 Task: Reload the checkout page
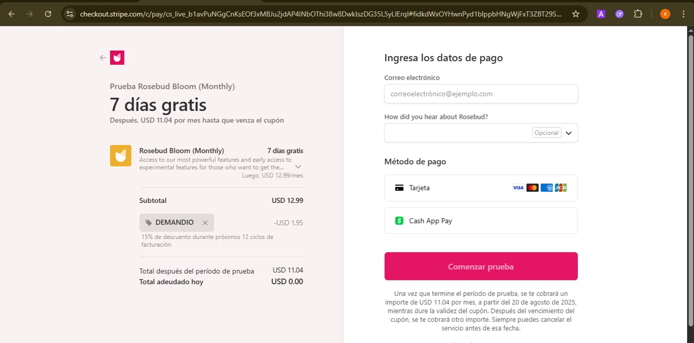48,14
